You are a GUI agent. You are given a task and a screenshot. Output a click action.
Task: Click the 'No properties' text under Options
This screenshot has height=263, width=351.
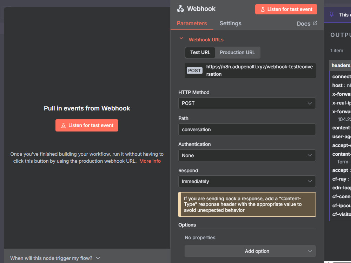tap(200, 237)
